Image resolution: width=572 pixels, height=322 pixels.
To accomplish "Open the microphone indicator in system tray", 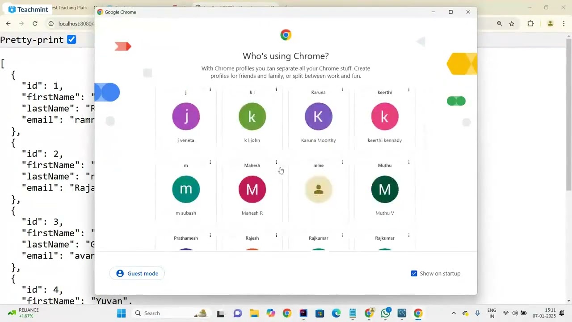I will point(477,313).
